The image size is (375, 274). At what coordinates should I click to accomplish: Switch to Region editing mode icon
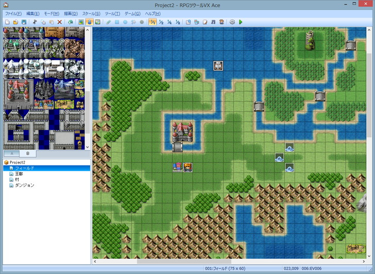click(97, 22)
